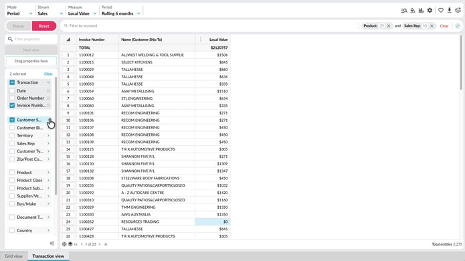Go to the first page of results
The height and width of the screenshot is (261, 465).
point(76,244)
